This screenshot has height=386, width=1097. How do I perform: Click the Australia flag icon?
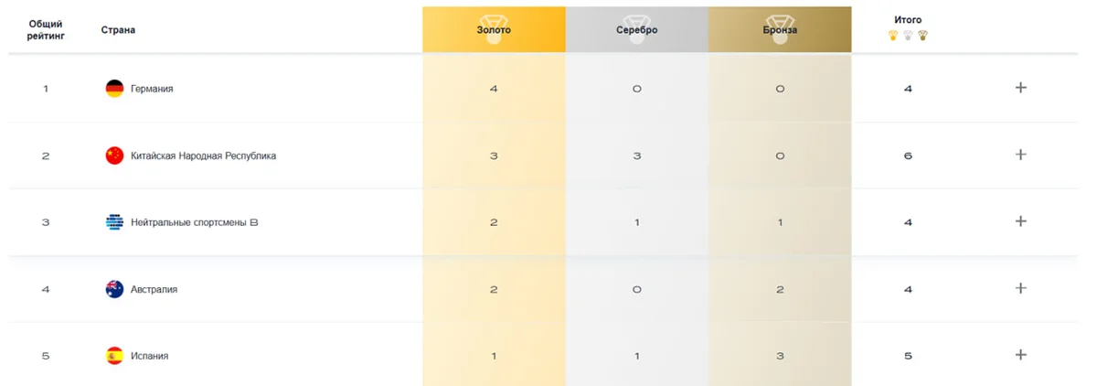[x=114, y=289]
